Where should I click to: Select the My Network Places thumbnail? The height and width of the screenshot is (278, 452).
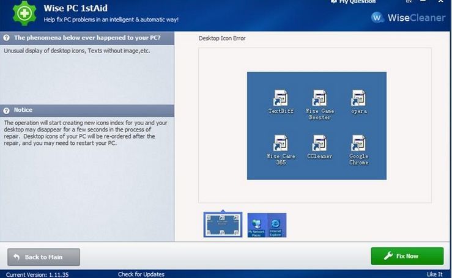coord(267,225)
